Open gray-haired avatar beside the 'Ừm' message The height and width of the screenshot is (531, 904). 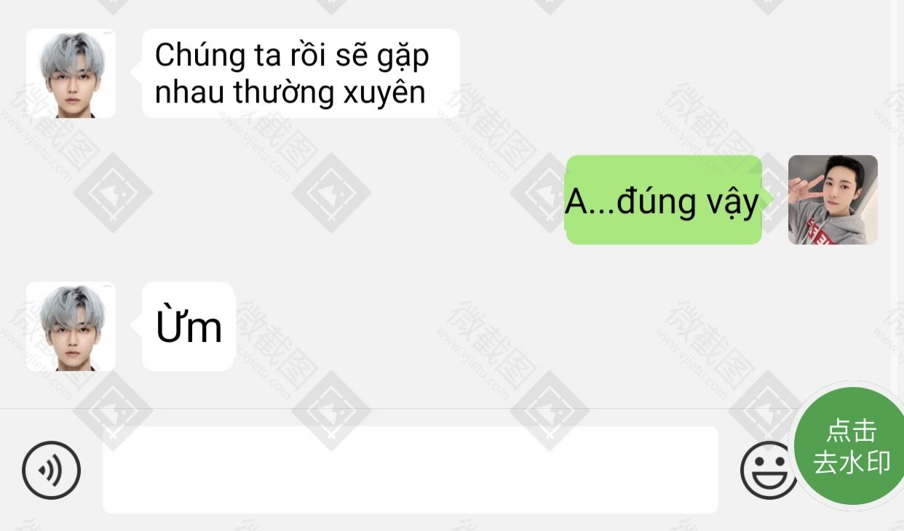[x=71, y=327]
